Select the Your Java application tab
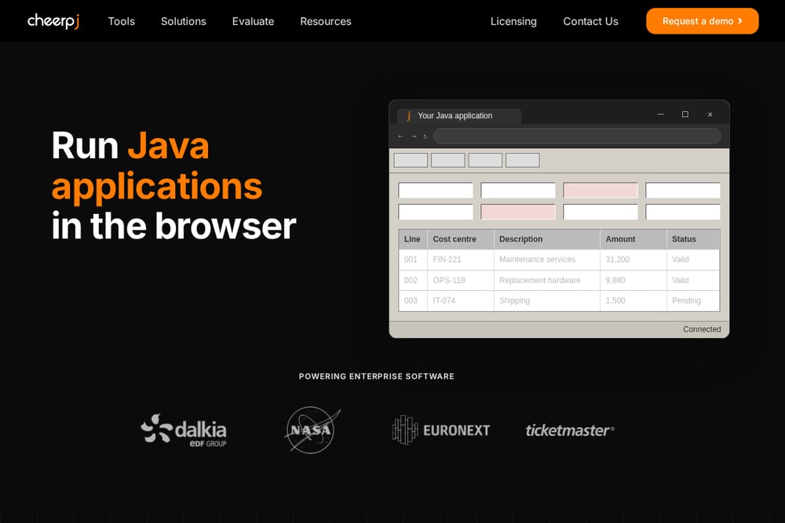 click(459, 115)
